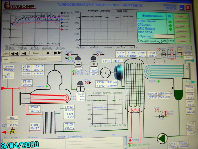This screenshot has width=198, height=149.
Task: Click the TT102 287.7°C reading
Action: click(x=35, y=111)
